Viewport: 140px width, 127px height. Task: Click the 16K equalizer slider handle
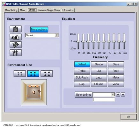[x=124, y=41]
